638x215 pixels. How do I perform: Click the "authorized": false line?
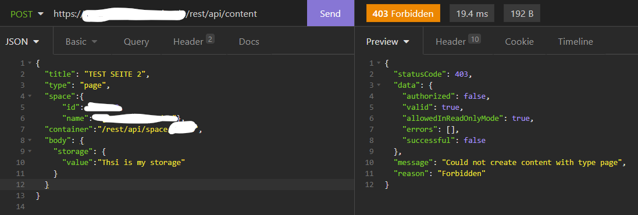click(x=445, y=96)
